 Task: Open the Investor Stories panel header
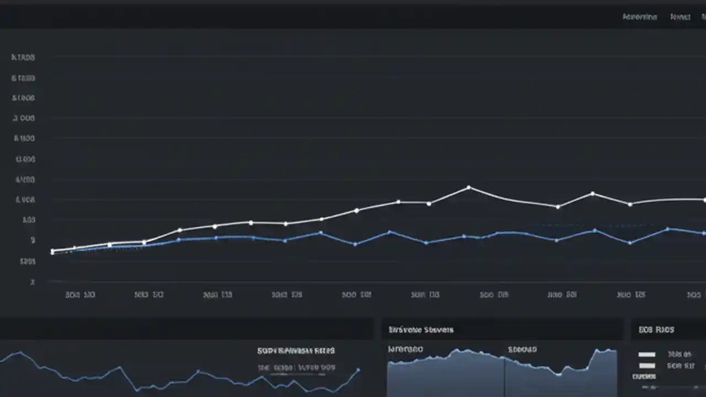pyautogui.click(x=421, y=329)
